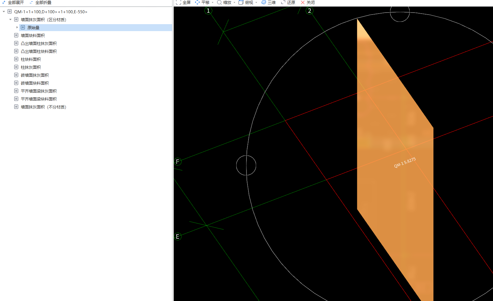Switch to the 俯视 top view
Screen dimensions: 493x301
[x=246, y=2]
